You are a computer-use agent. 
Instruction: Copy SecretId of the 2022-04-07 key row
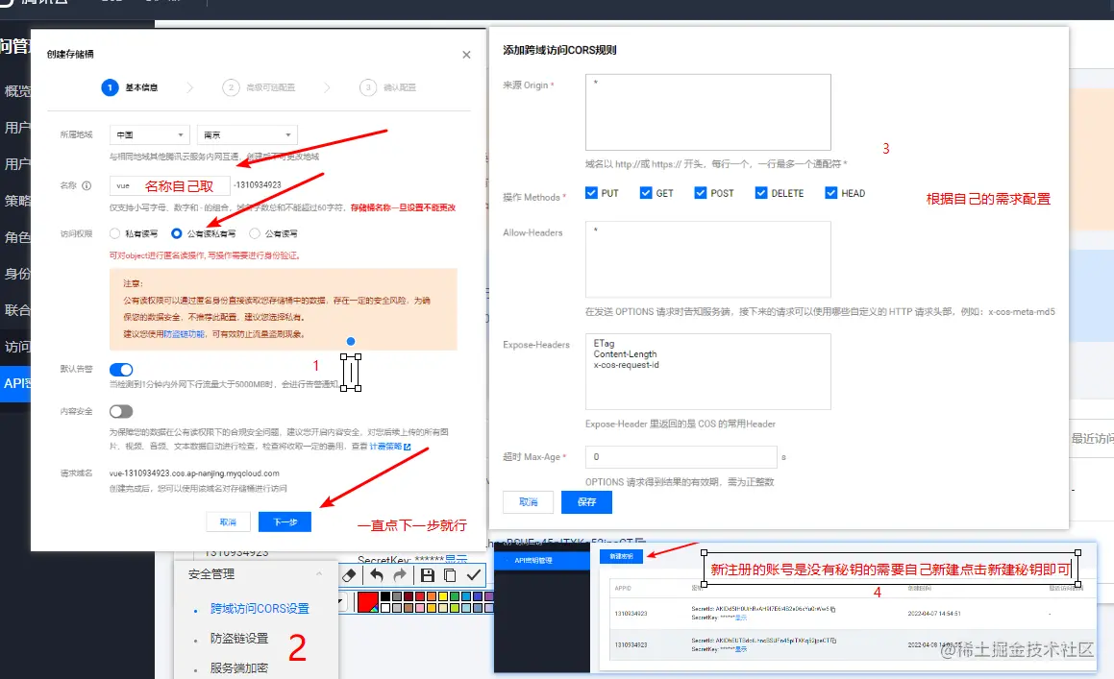(x=832, y=610)
